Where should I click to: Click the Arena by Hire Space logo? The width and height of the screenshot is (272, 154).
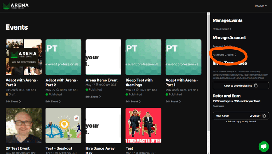click(15, 6)
